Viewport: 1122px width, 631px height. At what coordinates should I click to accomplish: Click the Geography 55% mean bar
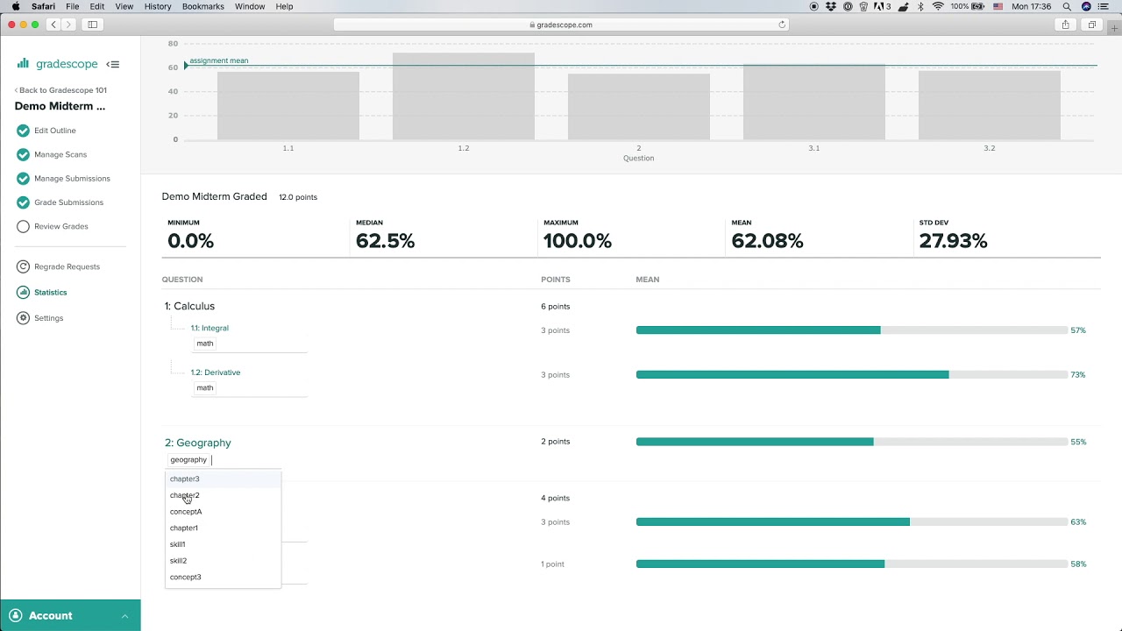coord(851,442)
